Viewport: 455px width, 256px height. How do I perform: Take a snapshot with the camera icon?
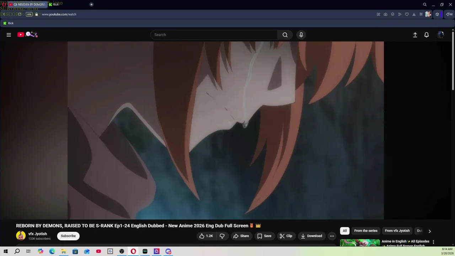point(386,14)
